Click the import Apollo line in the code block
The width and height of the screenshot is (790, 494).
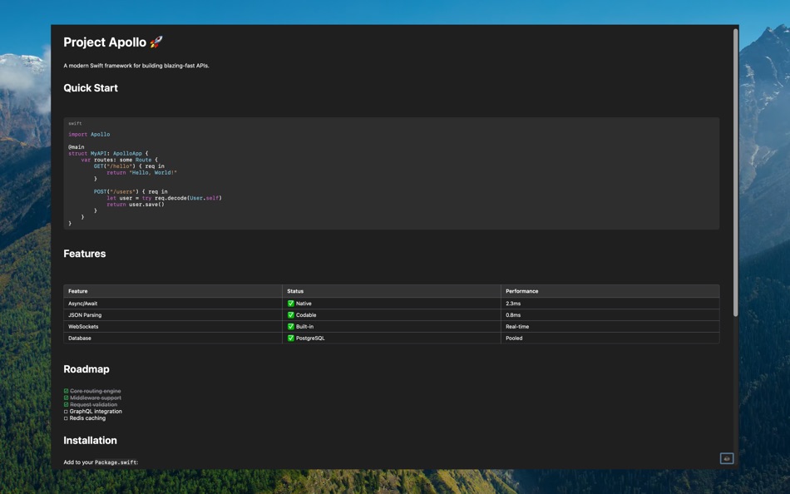pyautogui.click(x=87, y=133)
